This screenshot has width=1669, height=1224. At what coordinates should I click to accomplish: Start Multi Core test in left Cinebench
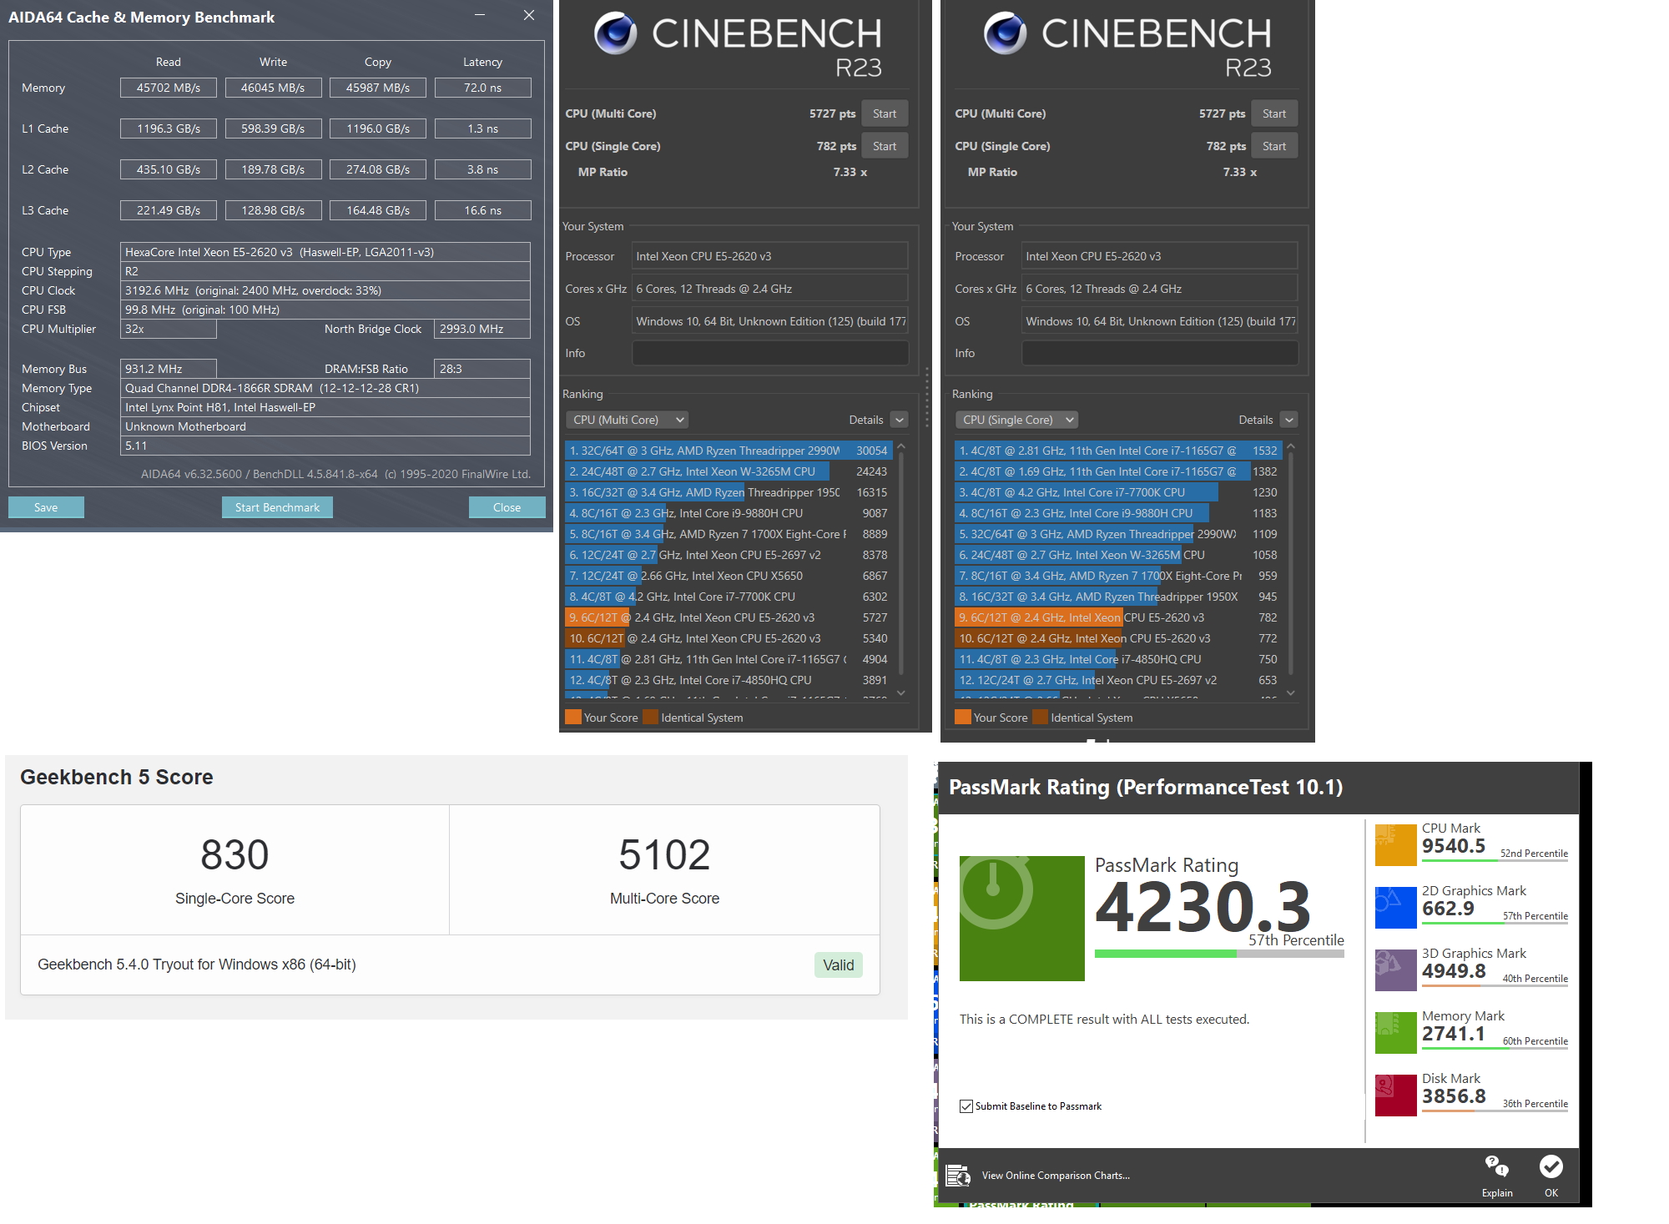coord(885,113)
